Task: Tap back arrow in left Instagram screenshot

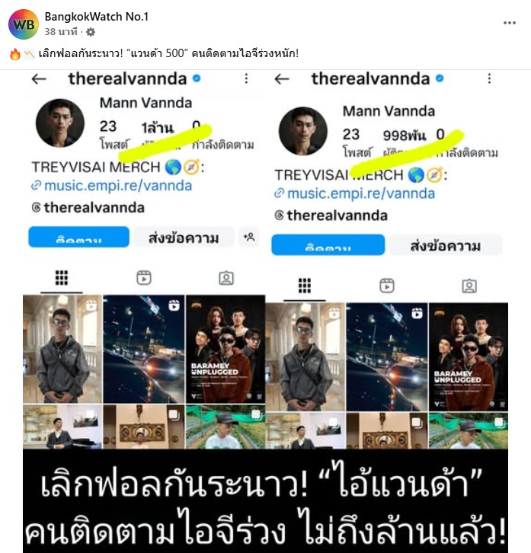Action: pos(39,79)
